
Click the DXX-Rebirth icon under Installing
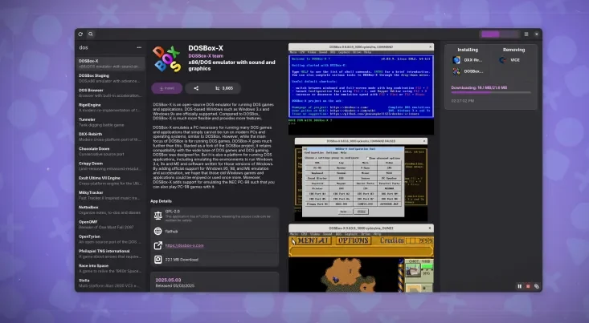click(x=456, y=60)
